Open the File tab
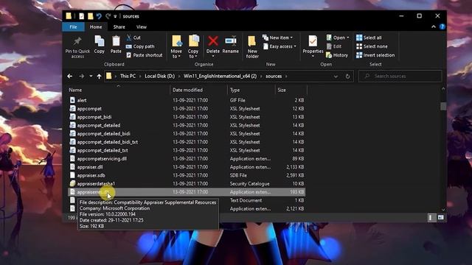 (73, 27)
